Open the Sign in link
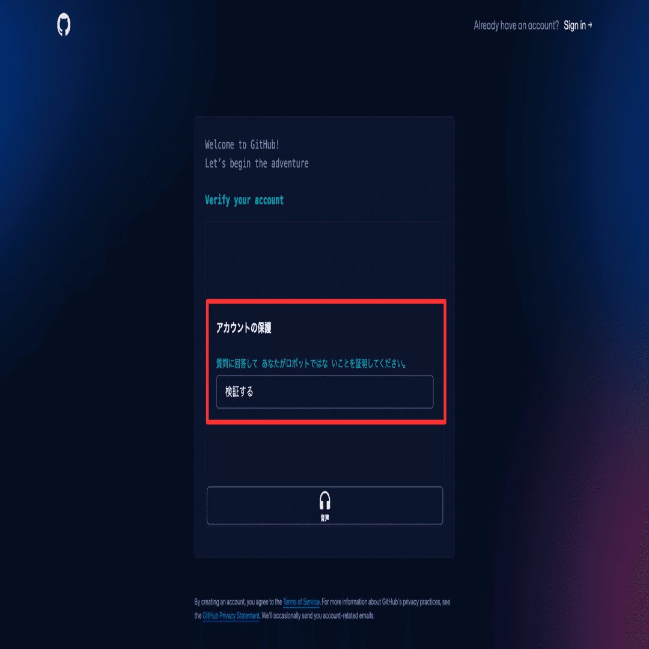649x649 pixels. [x=574, y=25]
